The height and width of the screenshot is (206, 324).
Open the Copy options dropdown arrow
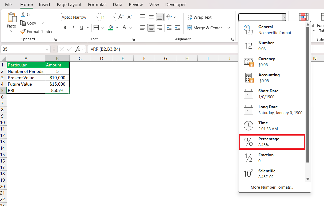[43, 23]
